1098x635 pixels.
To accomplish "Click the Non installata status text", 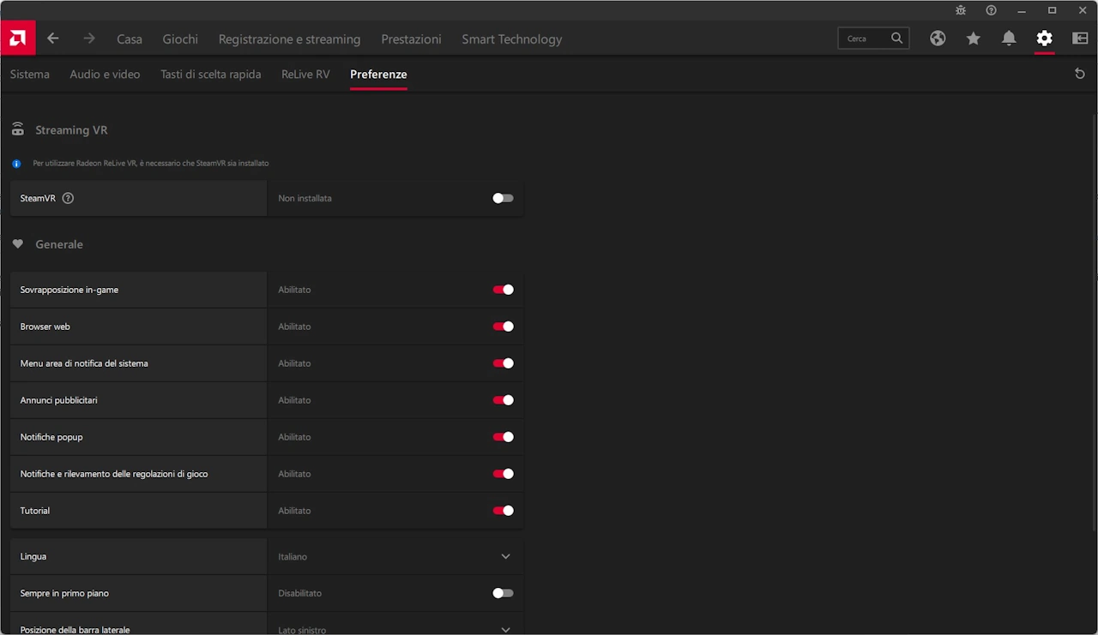I will point(305,198).
